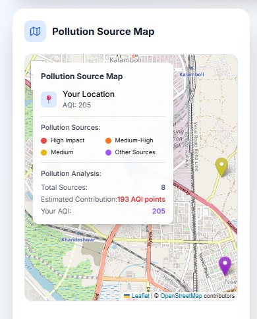Click the 'AQI: 205' text under Your Location
Viewport: 257px width, 319px height.
click(76, 105)
